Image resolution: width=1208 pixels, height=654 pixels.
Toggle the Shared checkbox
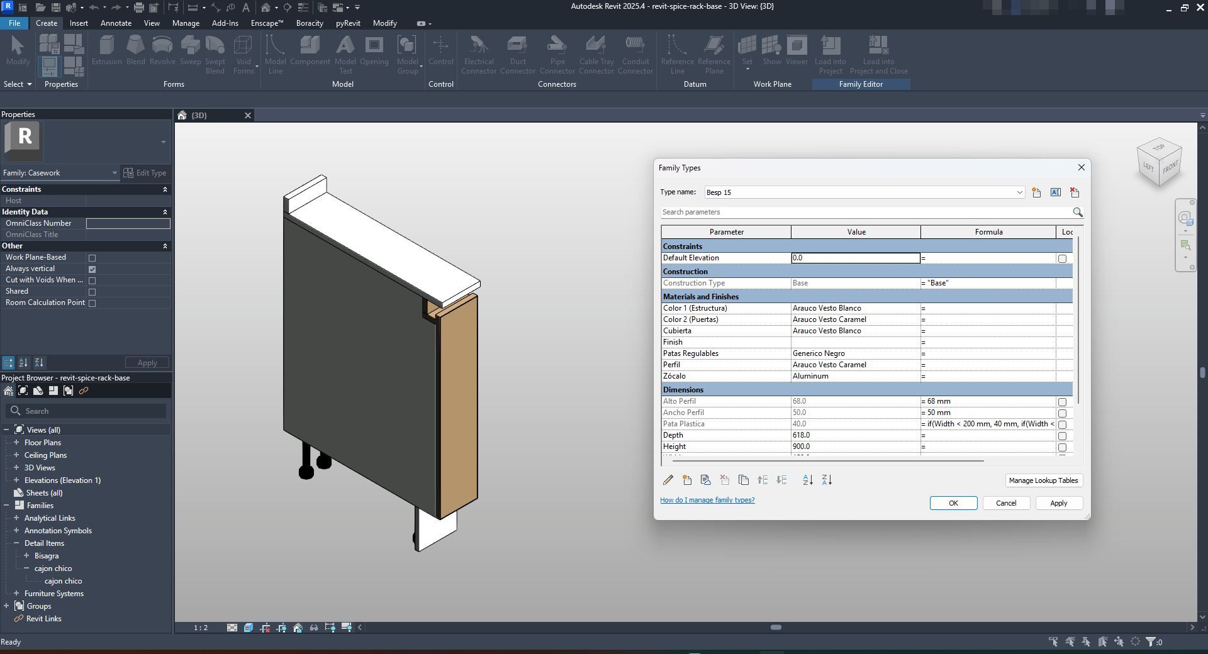coord(92,292)
